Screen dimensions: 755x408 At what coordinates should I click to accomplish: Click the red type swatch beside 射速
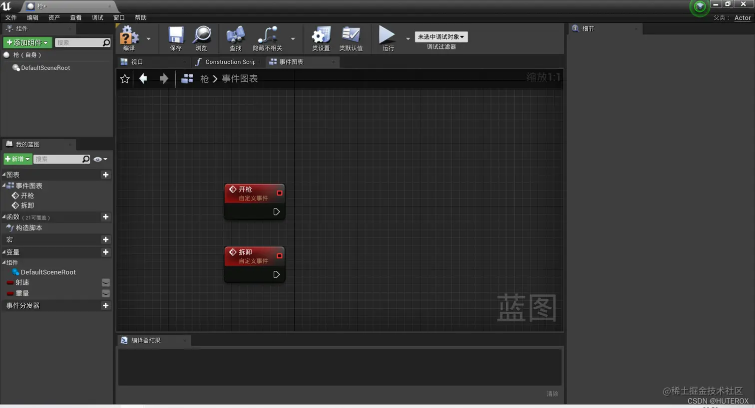tap(10, 282)
